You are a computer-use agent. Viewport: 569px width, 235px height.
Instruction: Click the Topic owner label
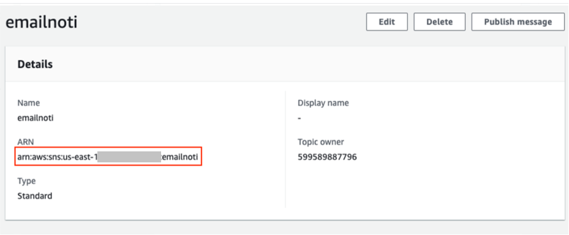click(321, 142)
